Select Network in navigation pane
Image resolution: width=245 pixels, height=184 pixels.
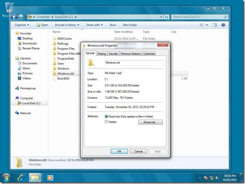click(x=23, y=113)
